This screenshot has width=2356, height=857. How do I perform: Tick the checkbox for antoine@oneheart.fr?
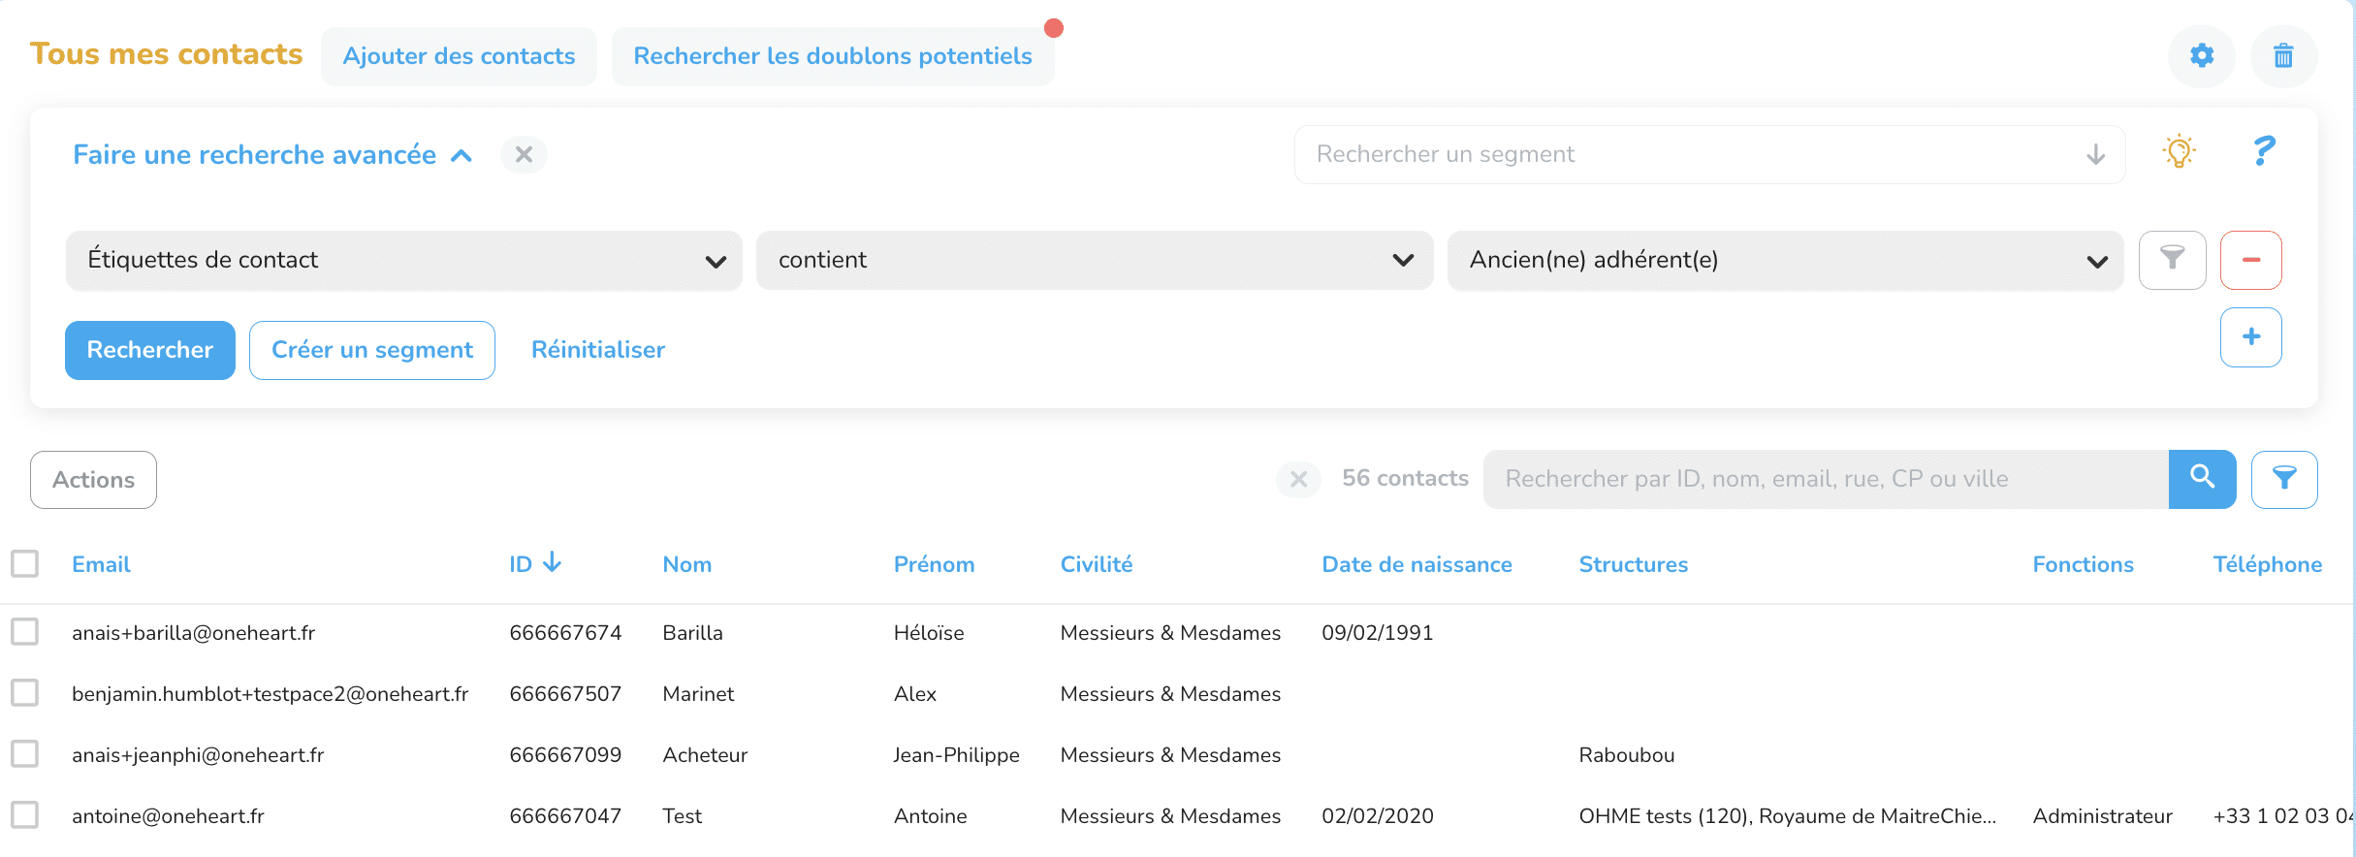point(25,815)
